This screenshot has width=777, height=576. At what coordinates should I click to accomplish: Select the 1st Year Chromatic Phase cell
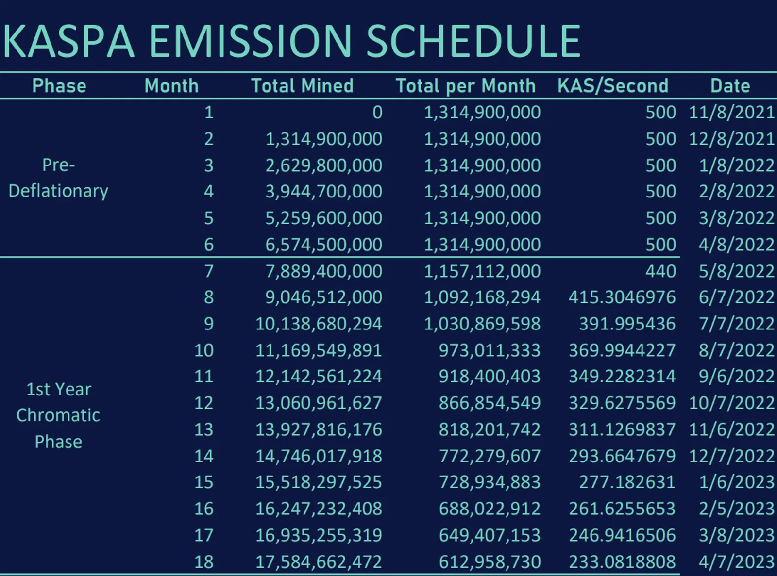[58, 415]
